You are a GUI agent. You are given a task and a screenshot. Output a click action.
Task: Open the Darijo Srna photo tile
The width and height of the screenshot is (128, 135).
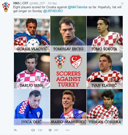tap(32, 71)
